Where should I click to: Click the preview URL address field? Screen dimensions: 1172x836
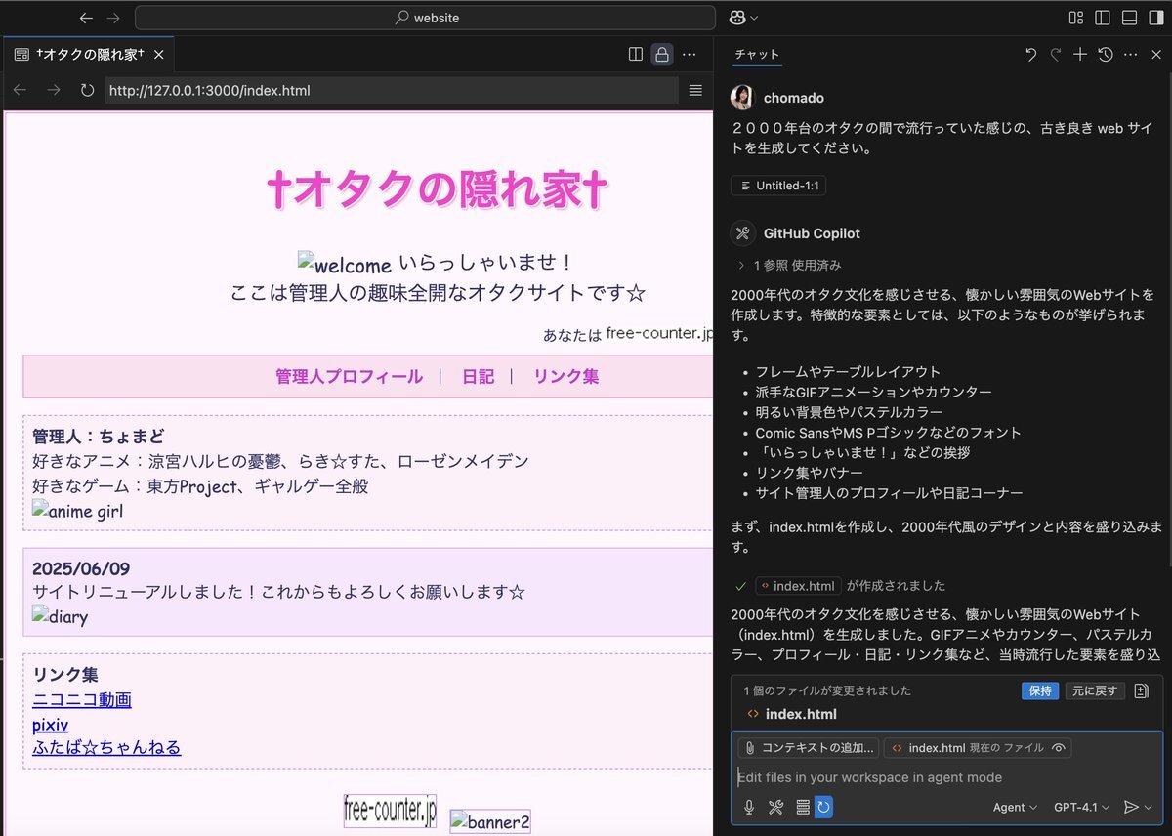pos(392,90)
